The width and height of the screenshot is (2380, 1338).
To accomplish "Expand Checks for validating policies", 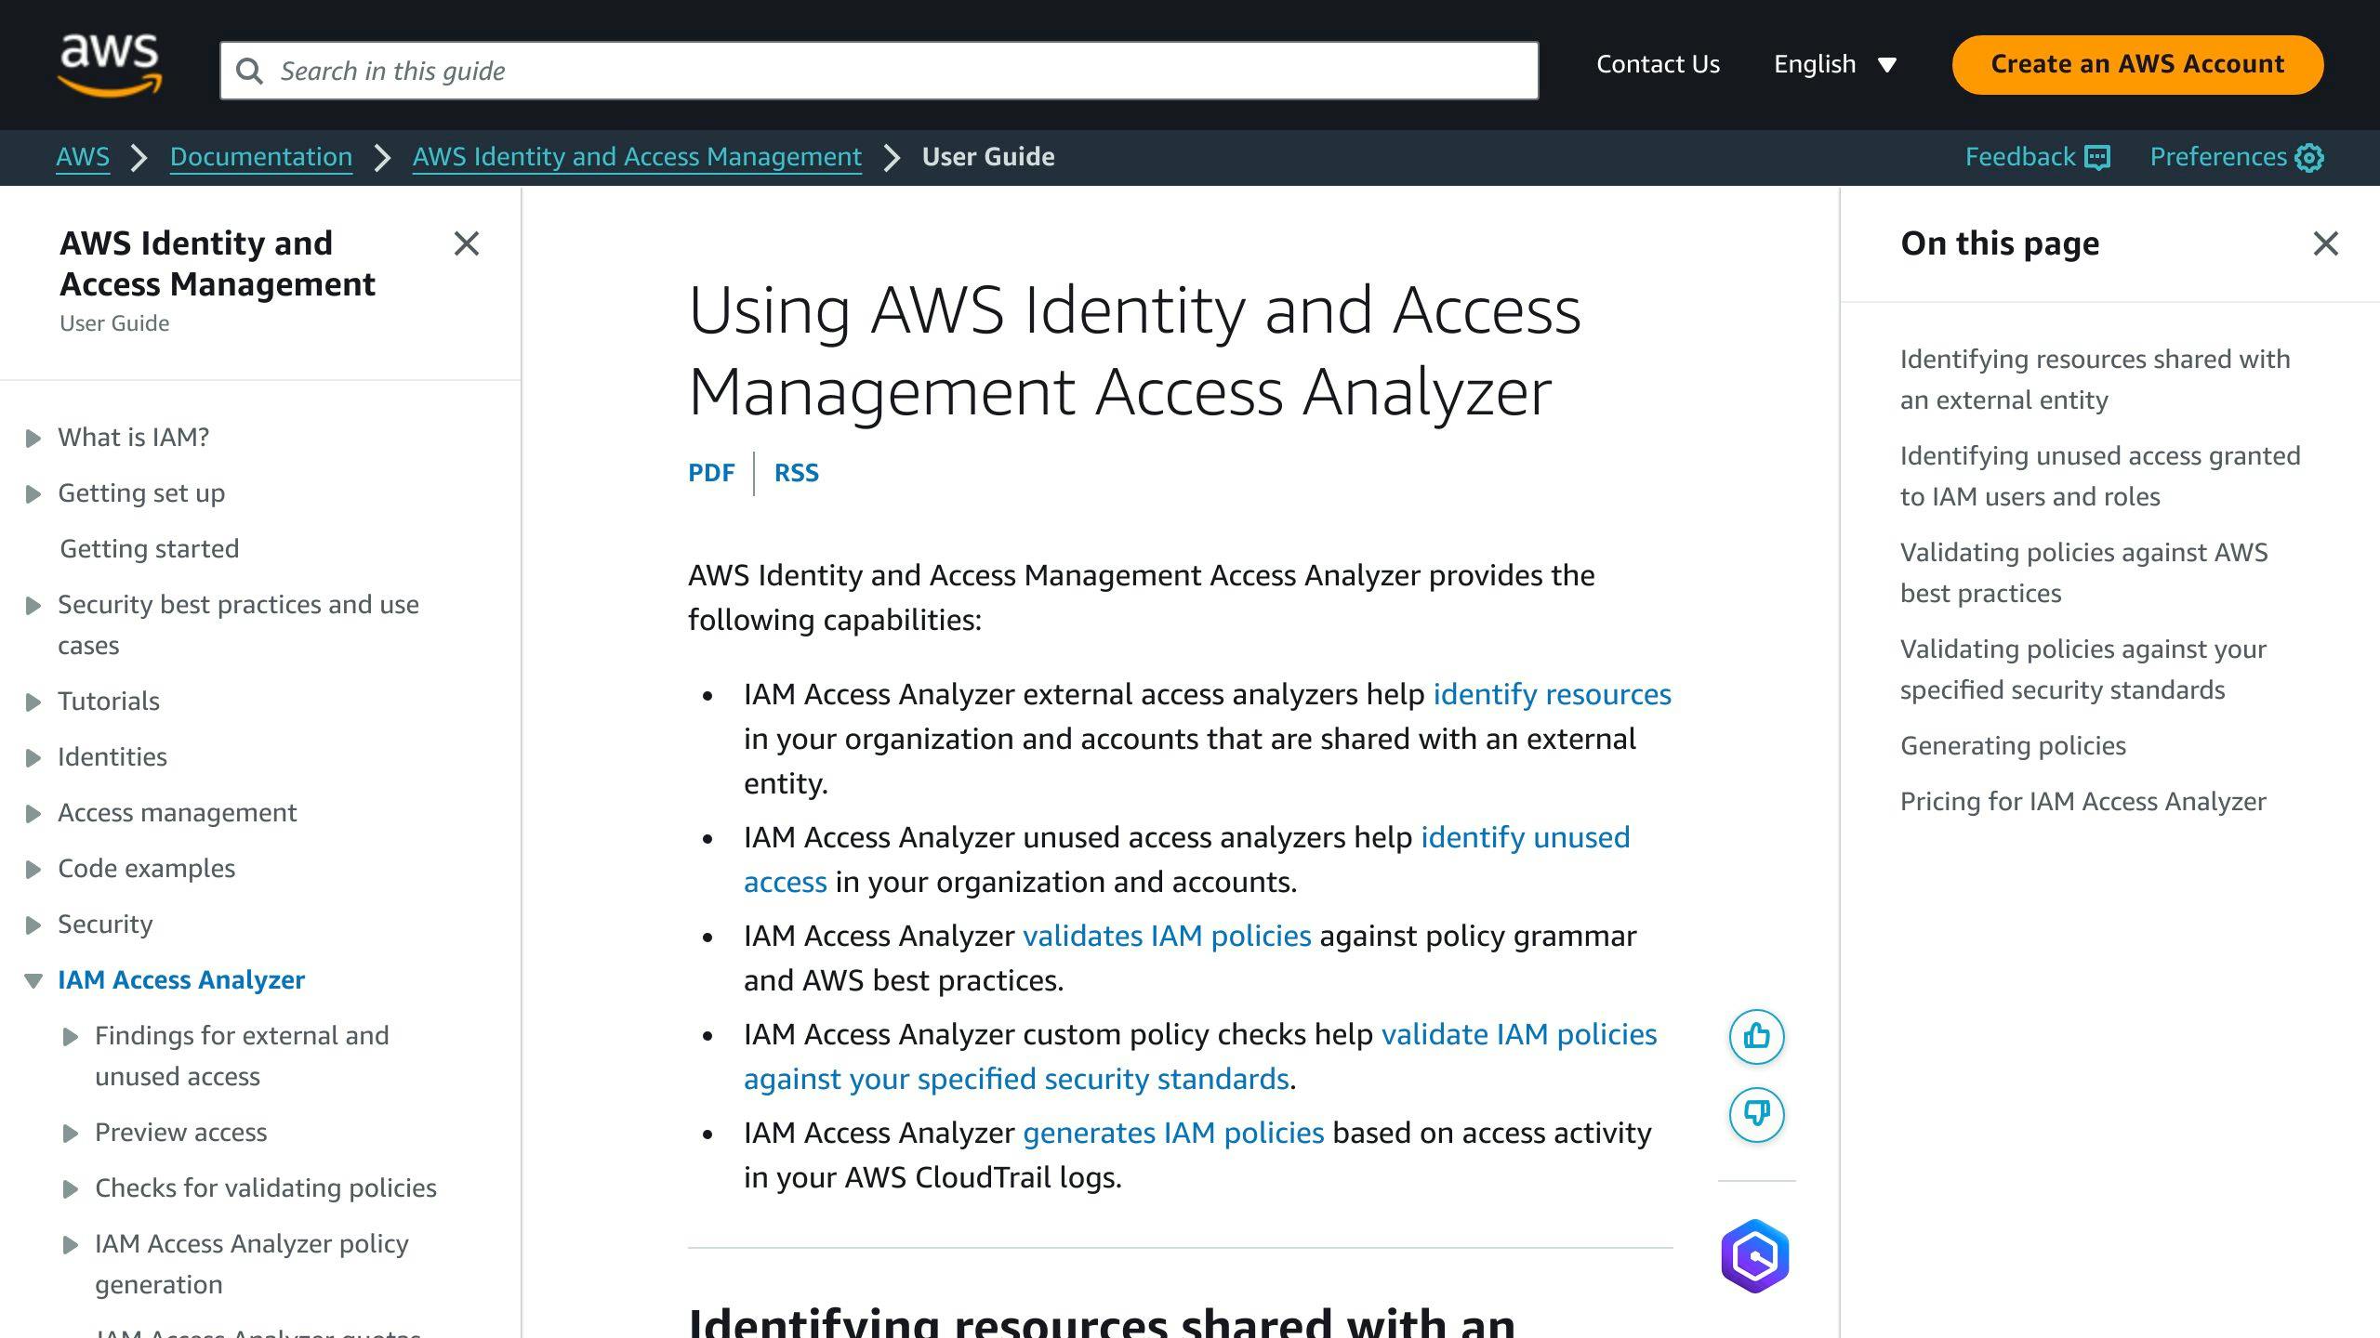I will (x=71, y=1188).
